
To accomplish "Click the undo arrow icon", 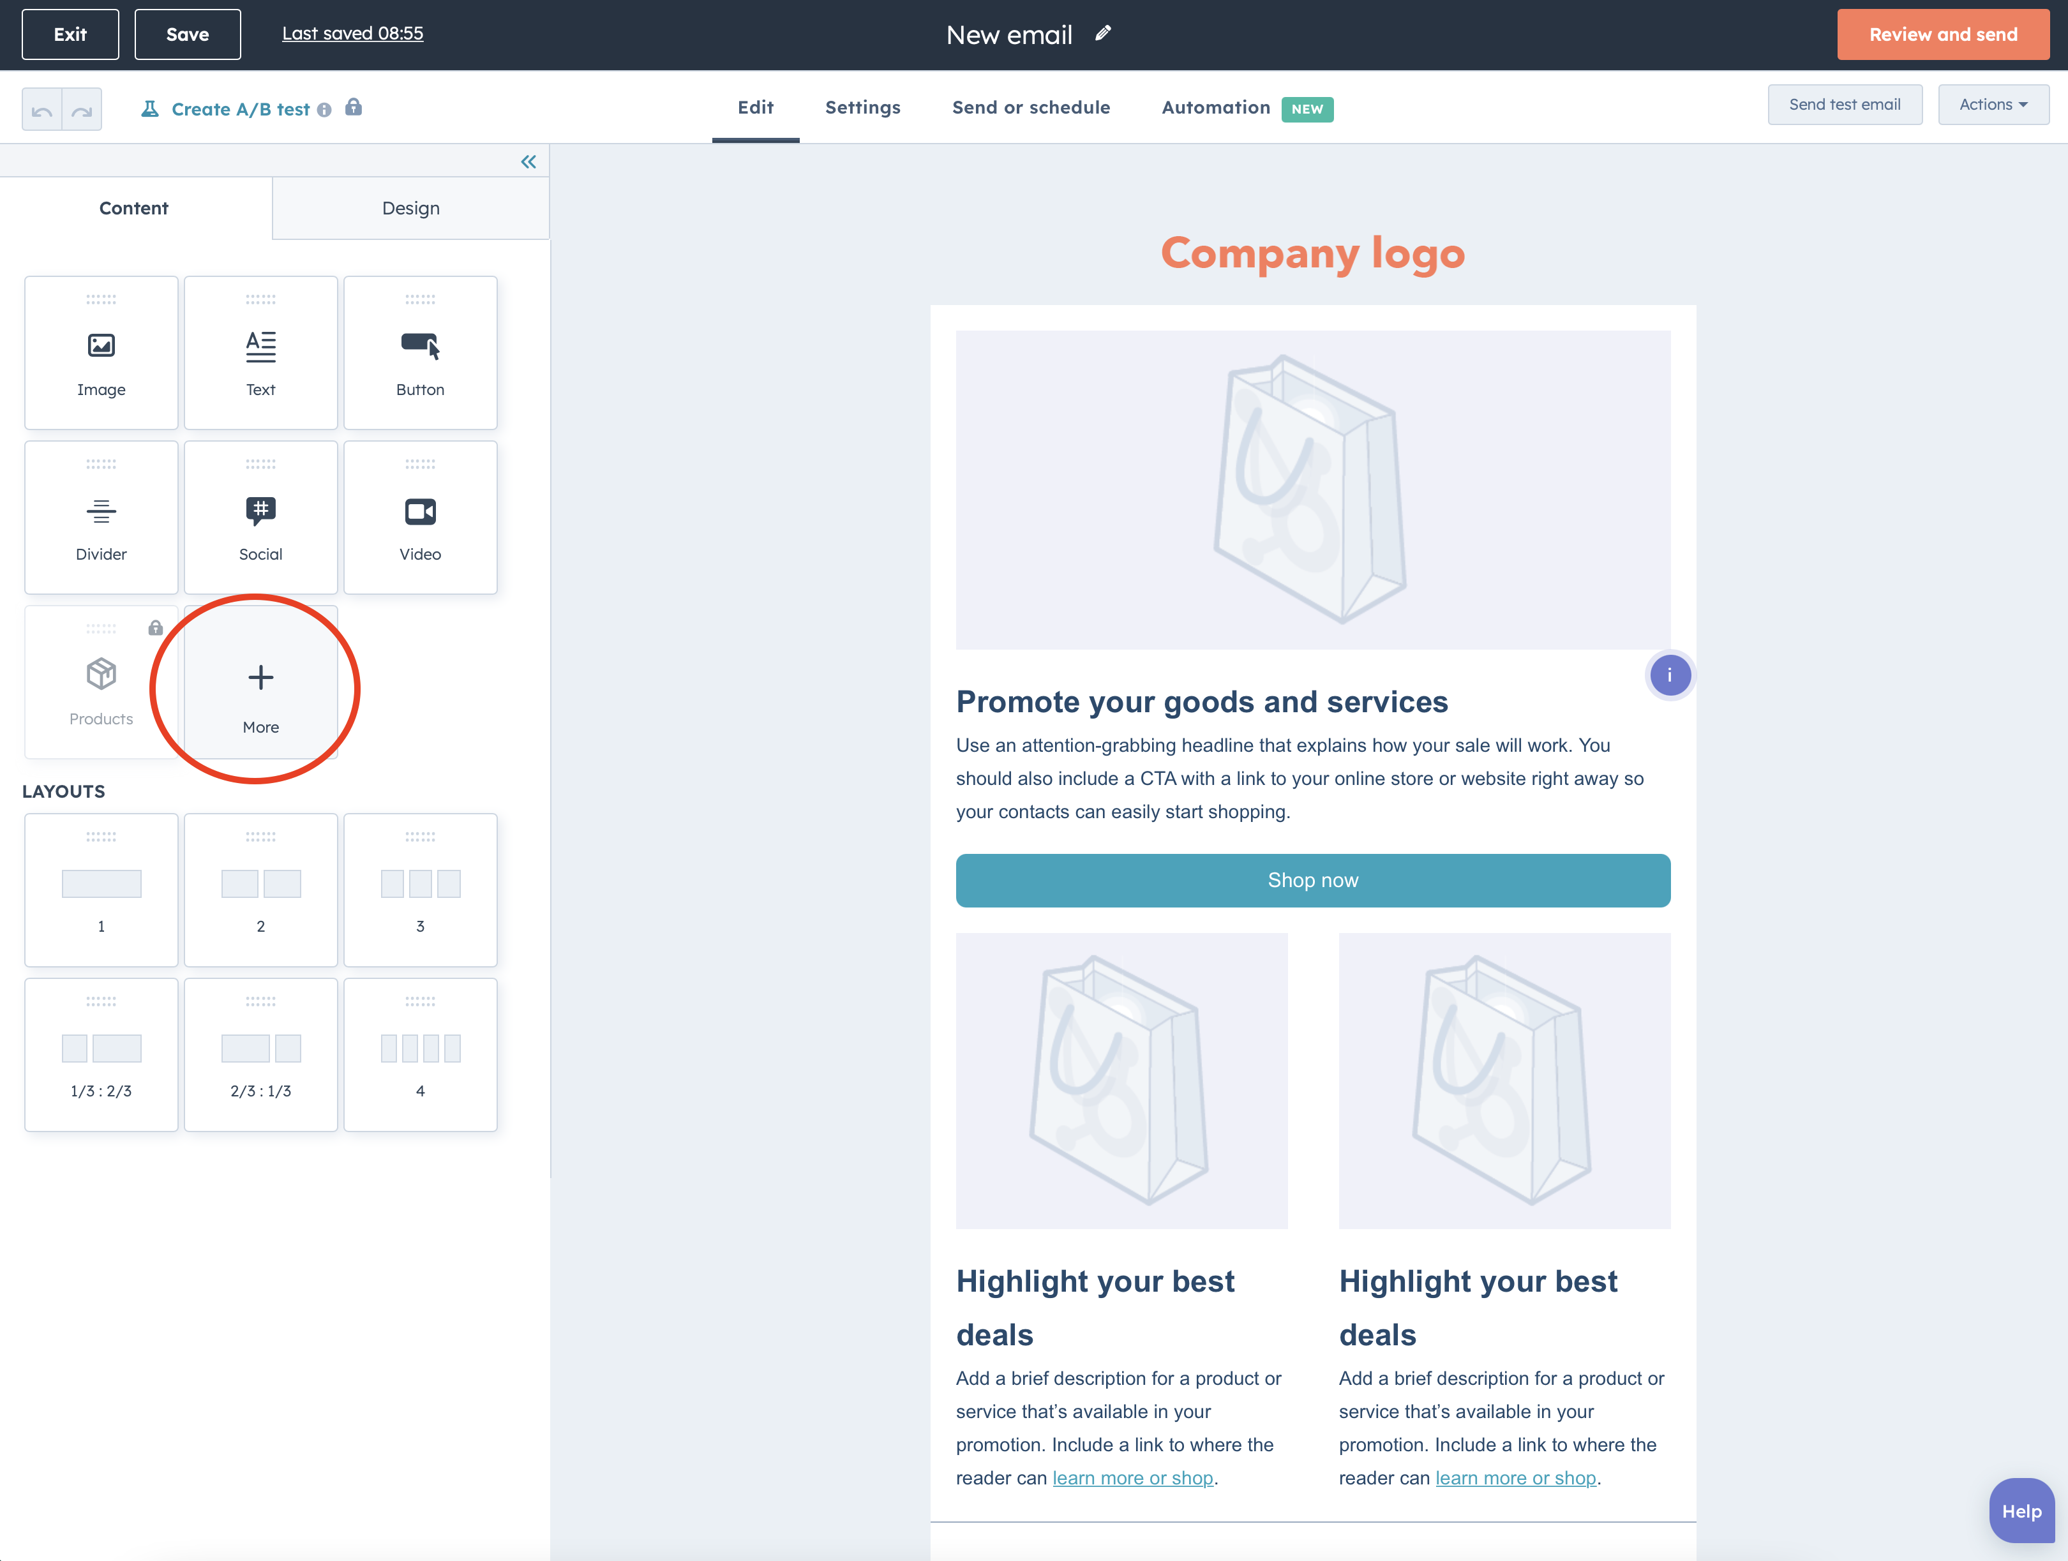I will tap(42, 110).
